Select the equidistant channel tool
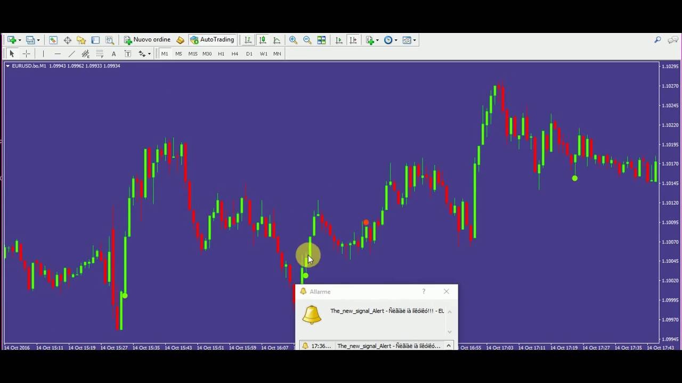Screen dimensions: 682x383 pyautogui.click(x=85, y=54)
